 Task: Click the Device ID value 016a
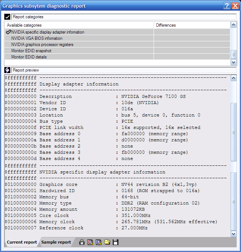coord(127,109)
